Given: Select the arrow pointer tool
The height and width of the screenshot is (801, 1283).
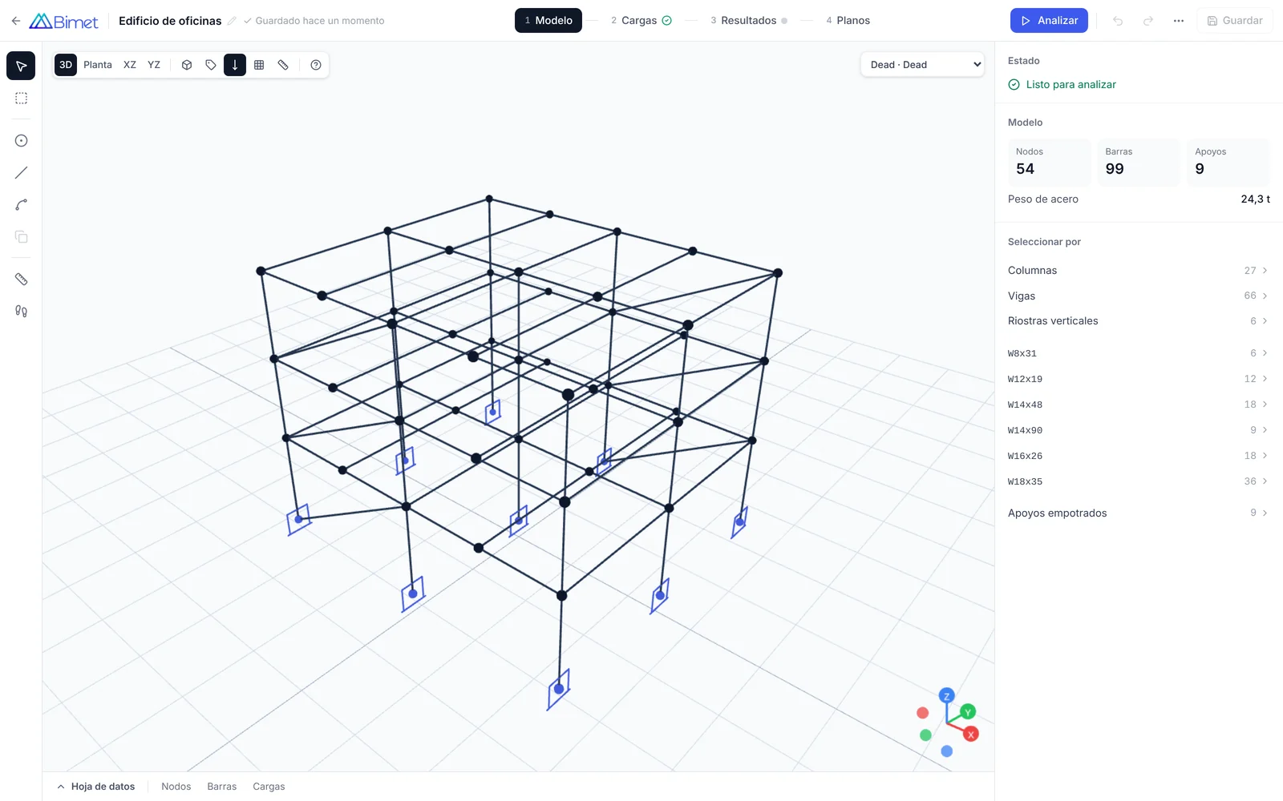Looking at the screenshot, I should point(21,66).
